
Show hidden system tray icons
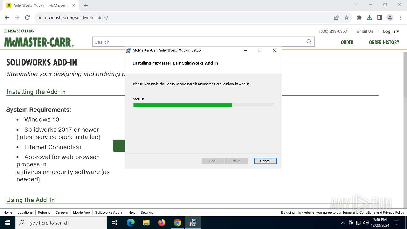pyautogui.click(x=343, y=223)
